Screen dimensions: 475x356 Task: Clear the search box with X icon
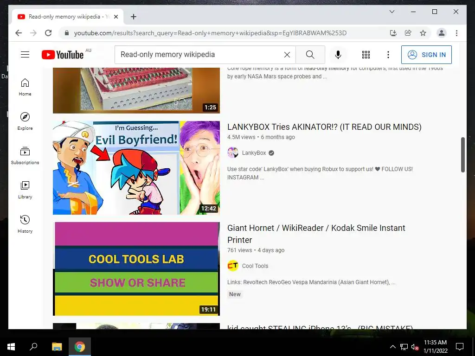tap(287, 55)
